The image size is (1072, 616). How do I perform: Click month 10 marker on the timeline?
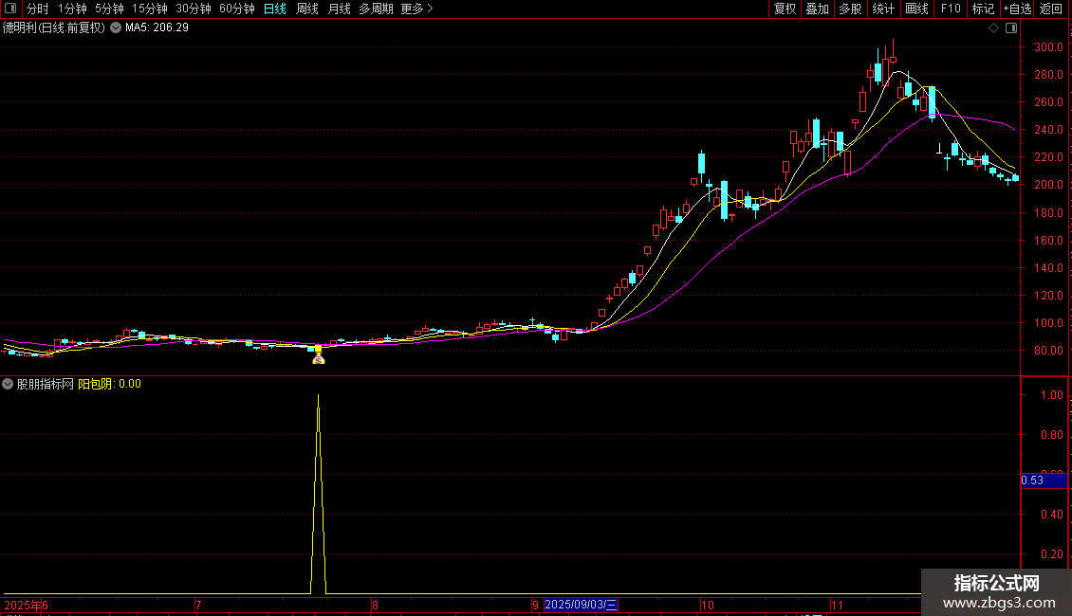708,605
